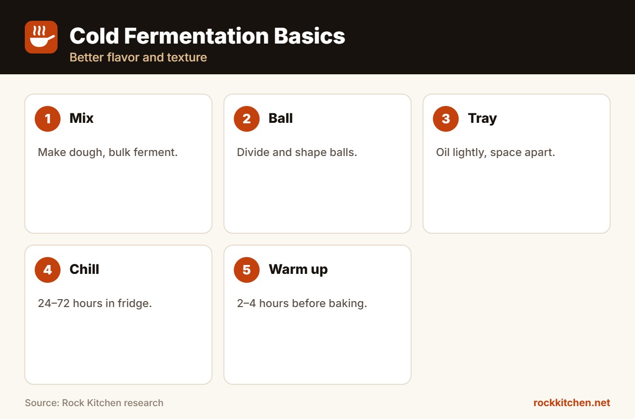The image size is (635, 419).
Task: Click the 24–72 hours in fridge text
Action: 95,303
